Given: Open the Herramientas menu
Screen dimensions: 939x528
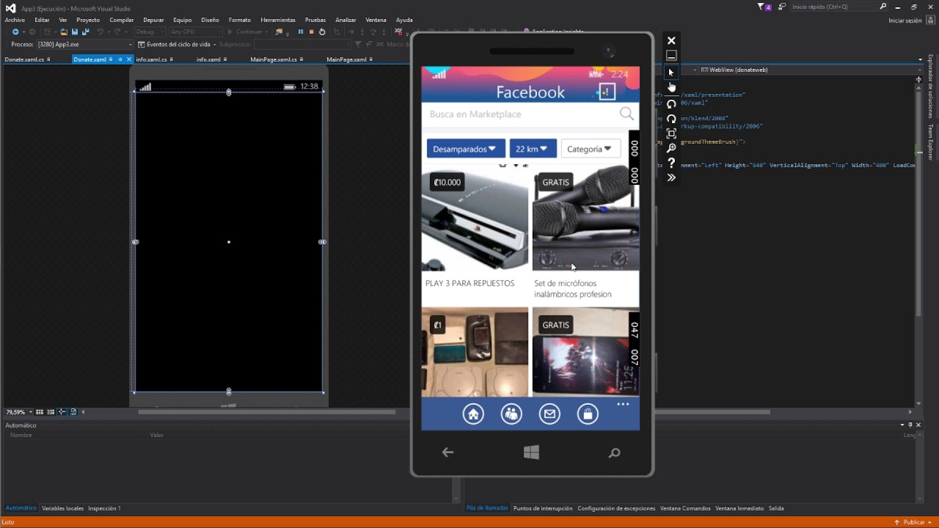Looking at the screenshot, I should coord(278,20).
